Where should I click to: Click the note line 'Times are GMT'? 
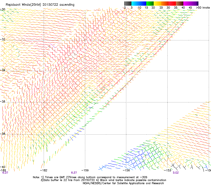pyautogui.click(x=55, y=177)
